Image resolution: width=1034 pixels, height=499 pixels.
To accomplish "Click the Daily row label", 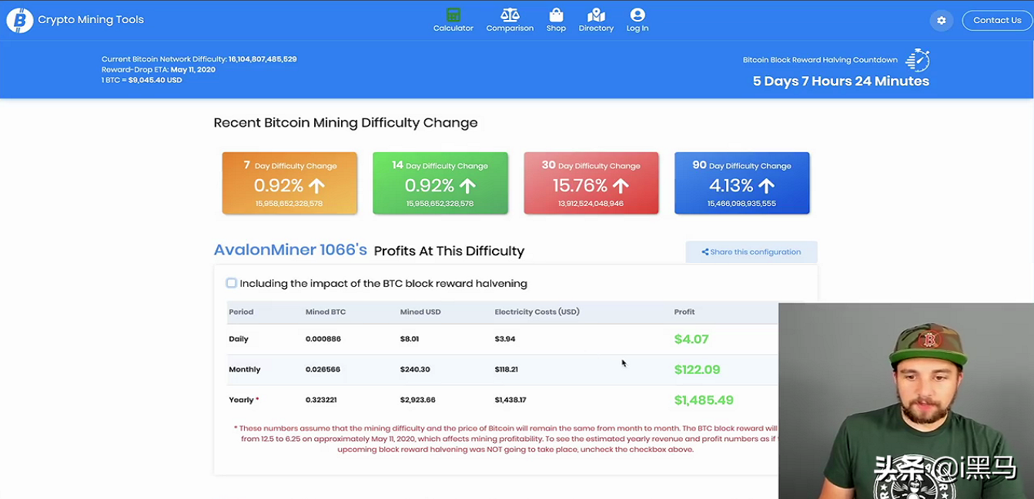I will coord(239,339).
